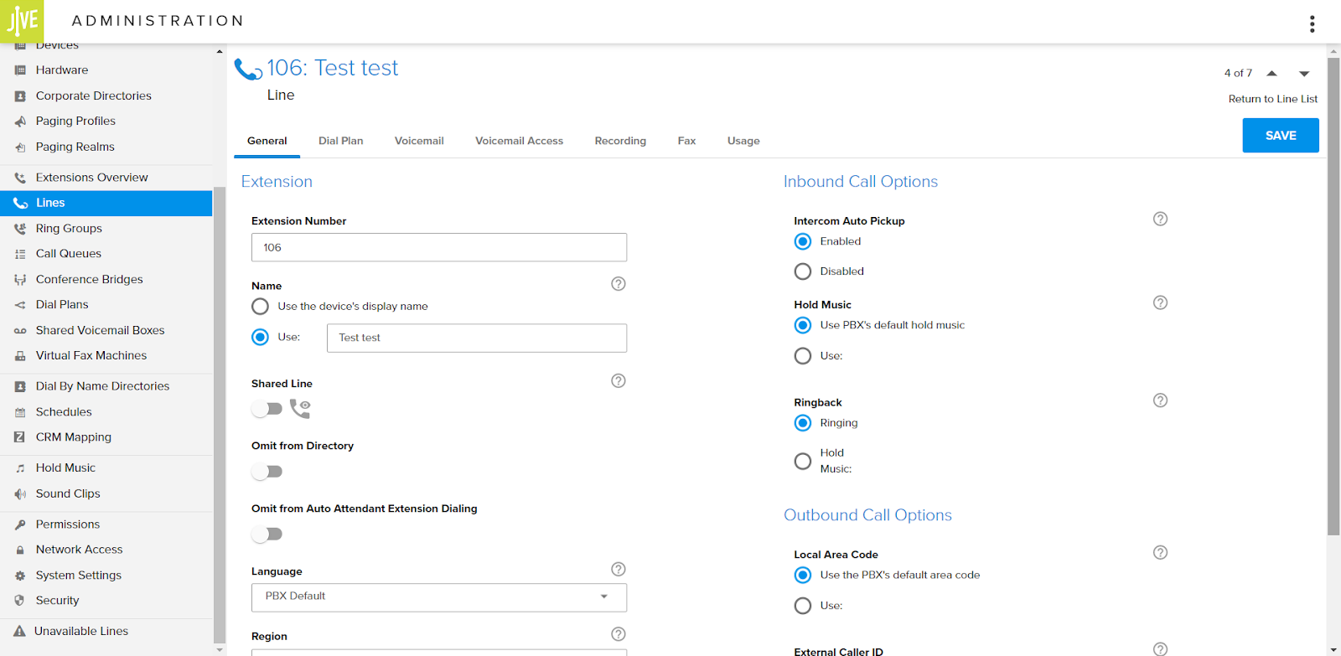Toggle Omit from Directory switch

[x=267, y=472]
